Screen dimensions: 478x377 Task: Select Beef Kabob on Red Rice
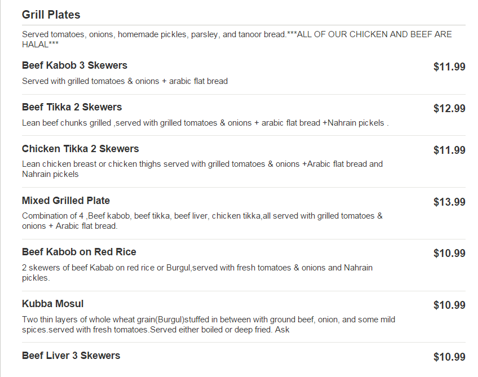79,252
